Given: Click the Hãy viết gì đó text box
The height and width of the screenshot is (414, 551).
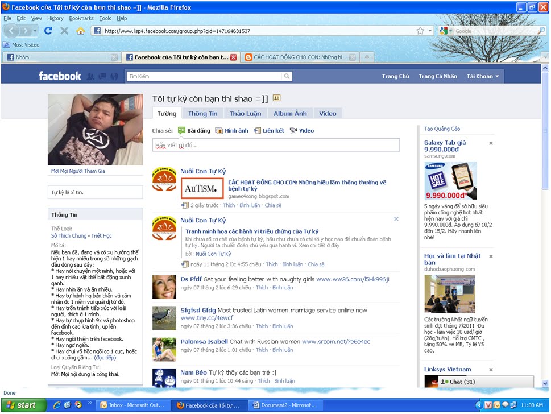Looking at the screenshot, I should point(276,145).
